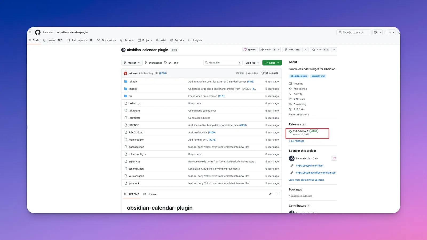Open the Discussions tab
The width and height of the screenshot is (427, 240).
[x=106, y=40]
